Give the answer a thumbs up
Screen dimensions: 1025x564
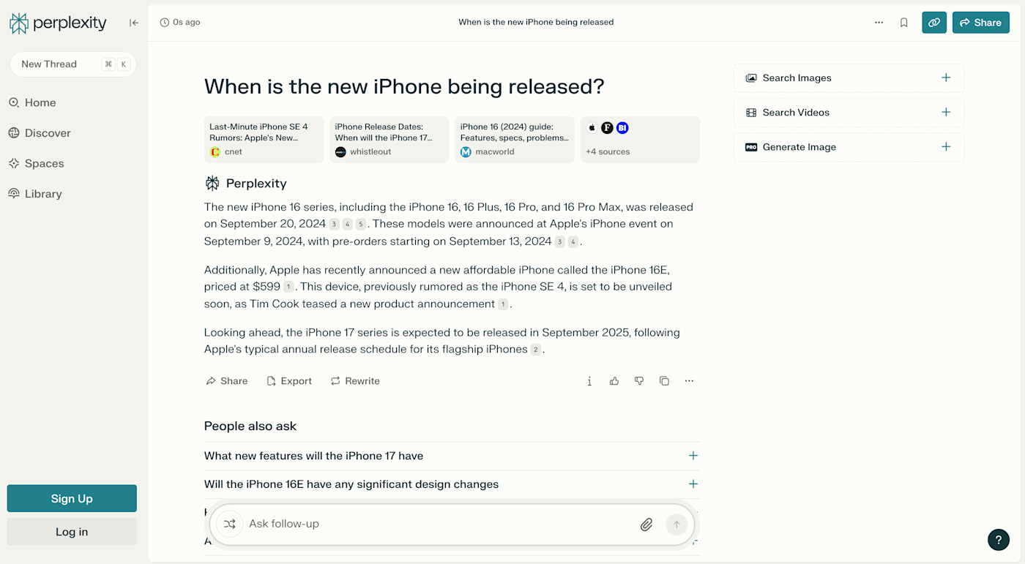click(x=614, y=381)
